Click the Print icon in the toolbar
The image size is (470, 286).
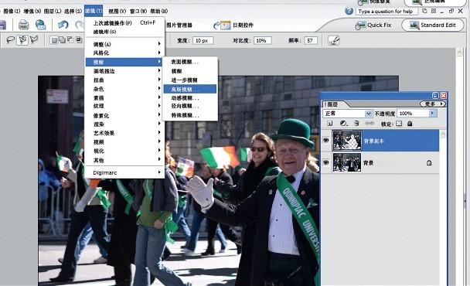pyautogui.click(x=23, y=25)
